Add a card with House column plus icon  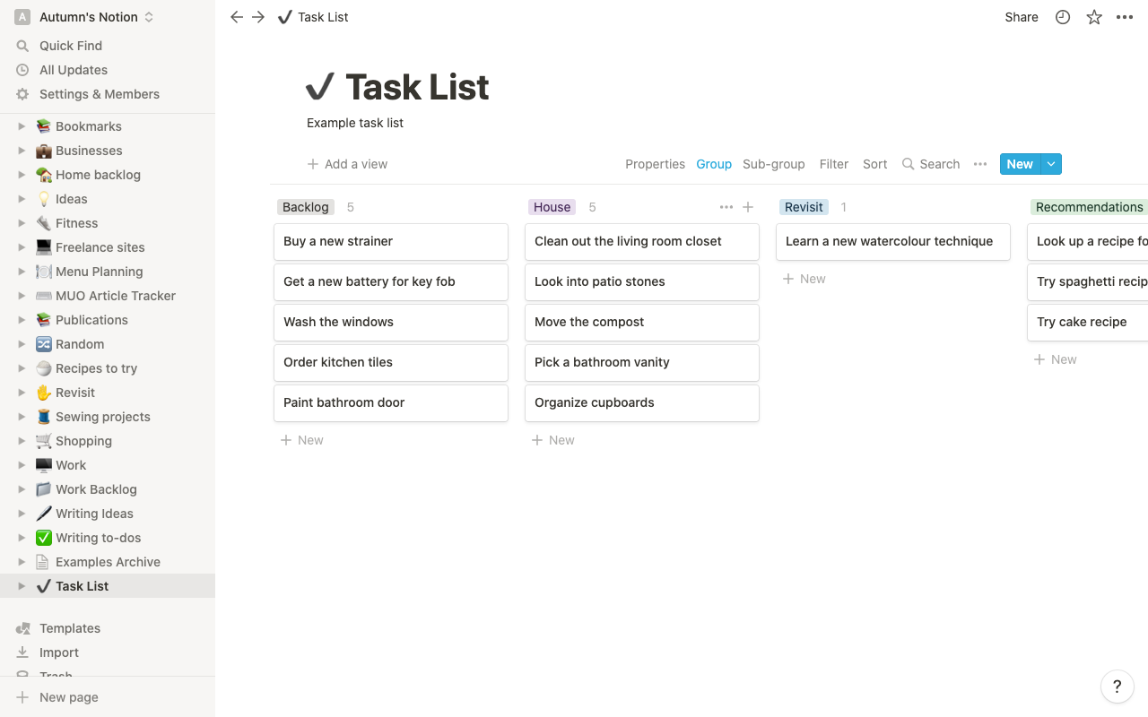748,207
